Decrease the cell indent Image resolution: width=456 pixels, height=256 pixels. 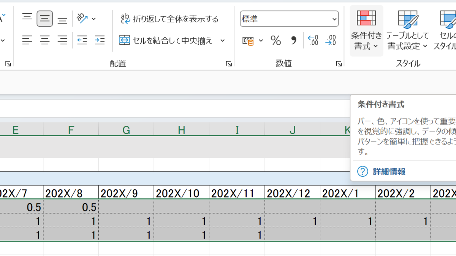82,40
